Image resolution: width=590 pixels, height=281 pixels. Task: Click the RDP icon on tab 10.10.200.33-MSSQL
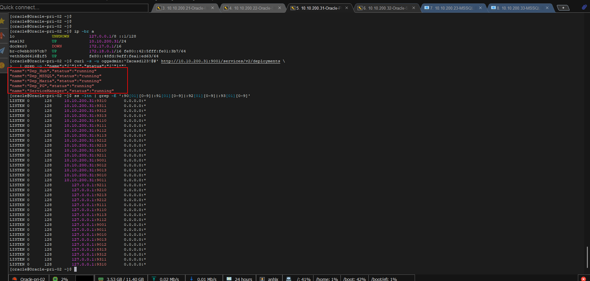click(493, 8)
